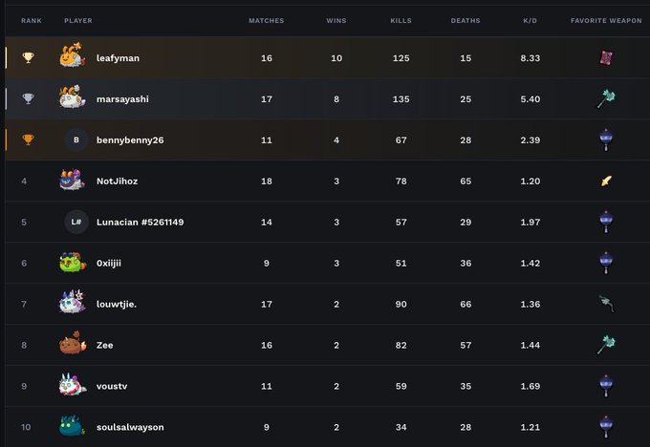The width and height of the screenshot is (650, 447).
Task: Click Zee's K/D value 1.44
Action: 531,345
